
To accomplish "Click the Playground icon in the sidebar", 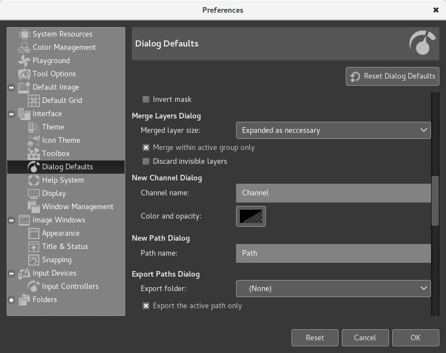I will (x=24, y=60).
